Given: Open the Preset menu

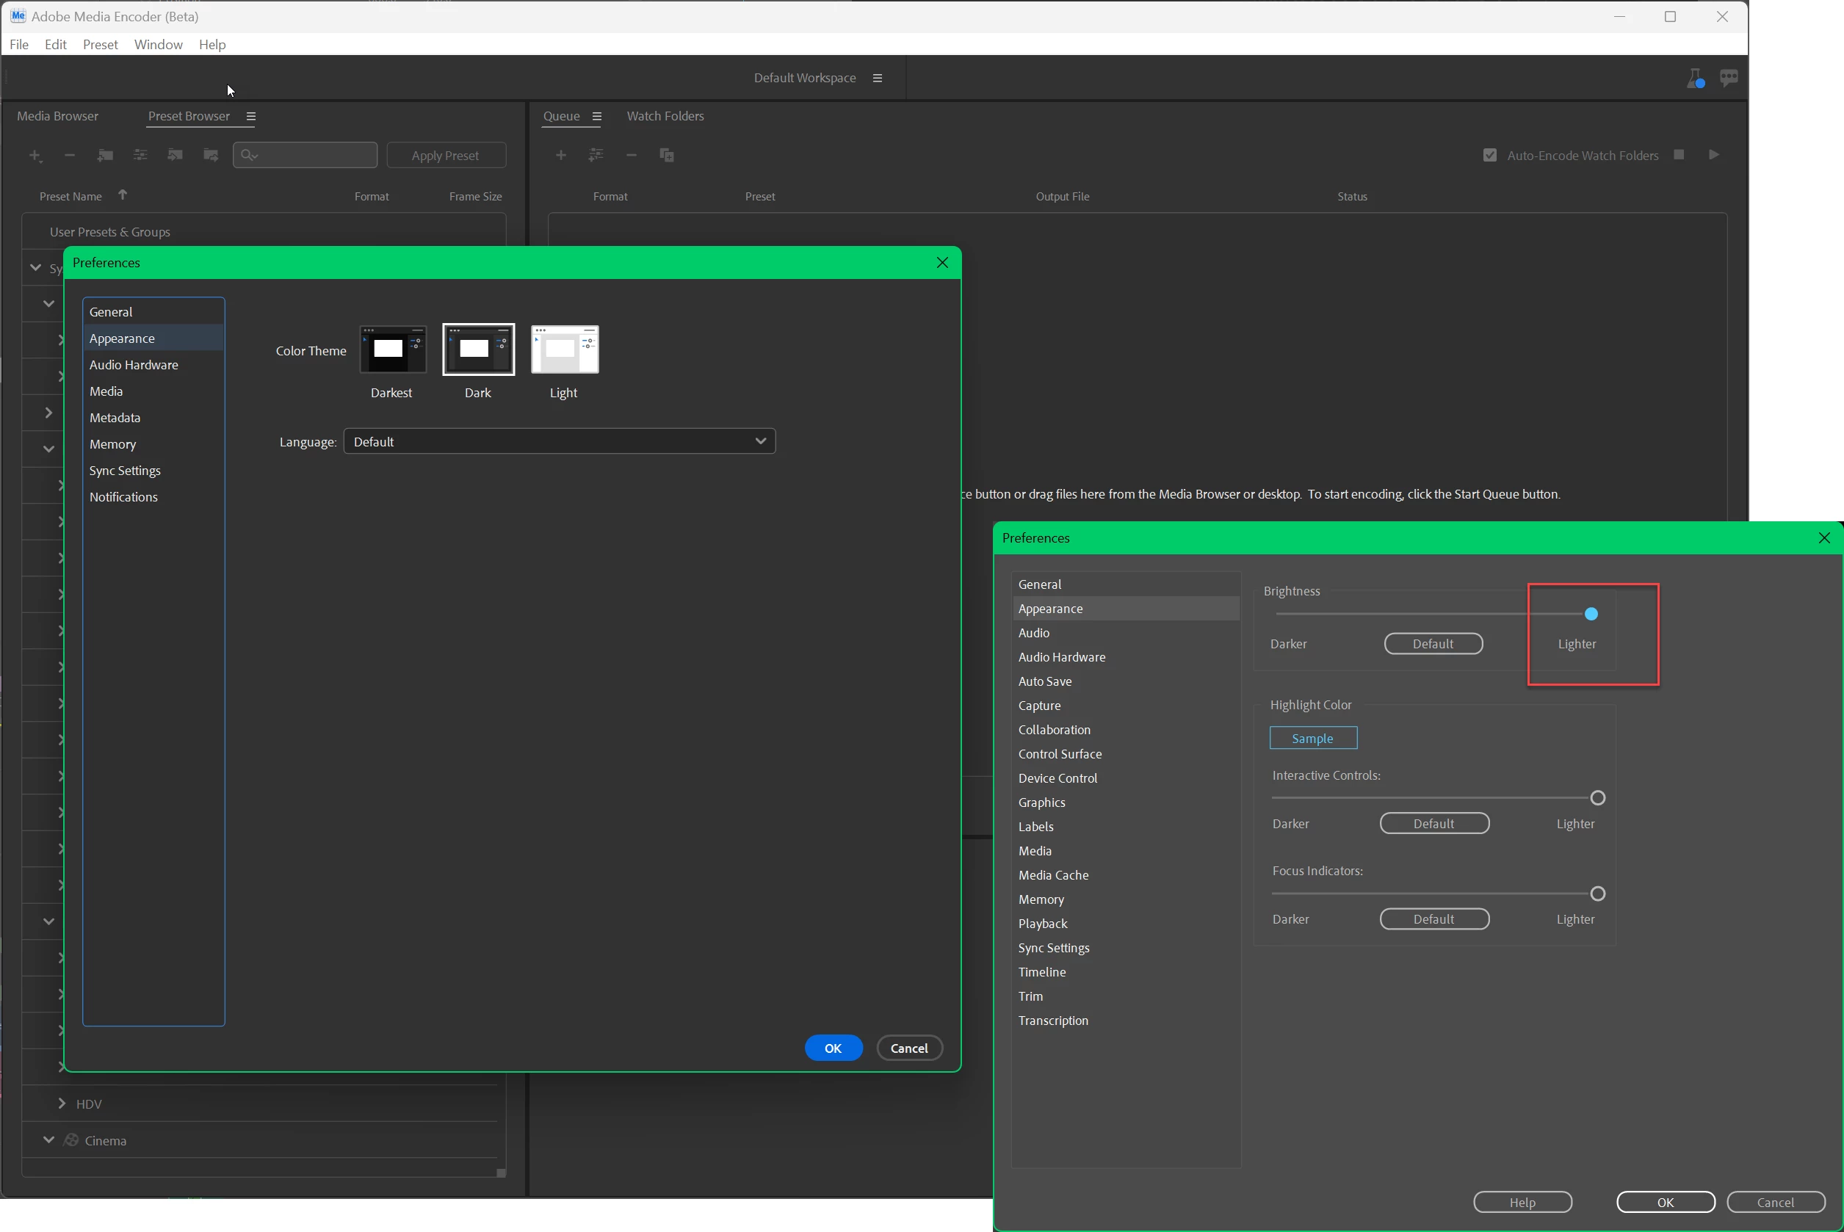Looking at the screenshot, I should tap(100, 45).
